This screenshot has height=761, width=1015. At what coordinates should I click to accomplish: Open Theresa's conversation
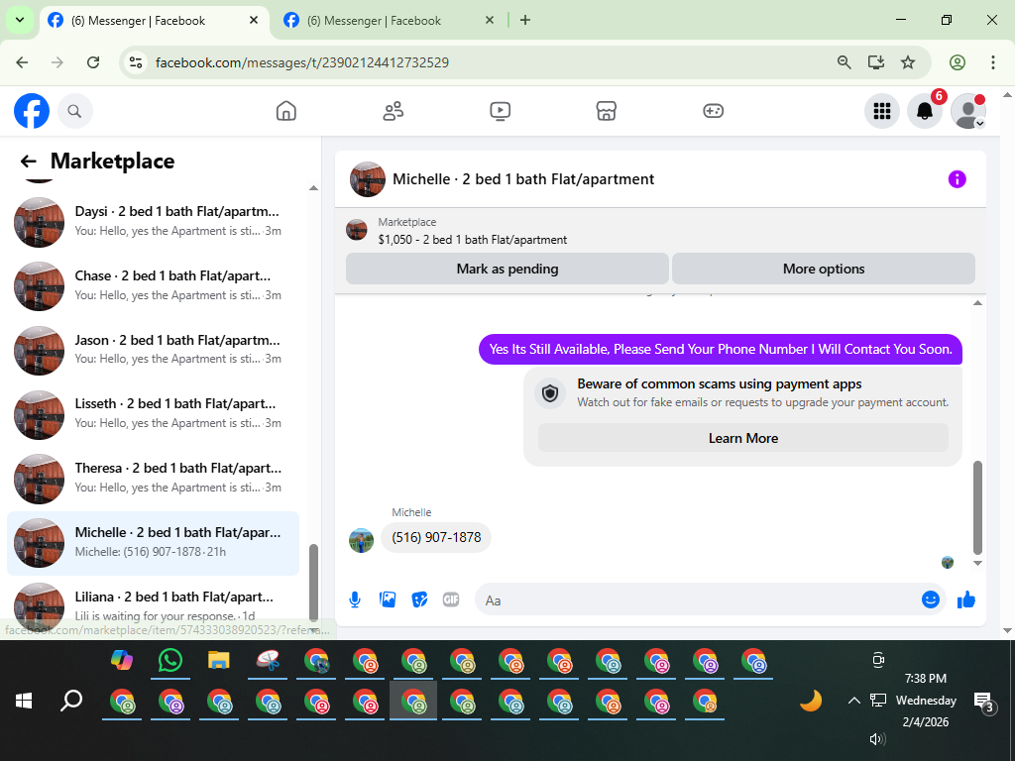(154, 478)
